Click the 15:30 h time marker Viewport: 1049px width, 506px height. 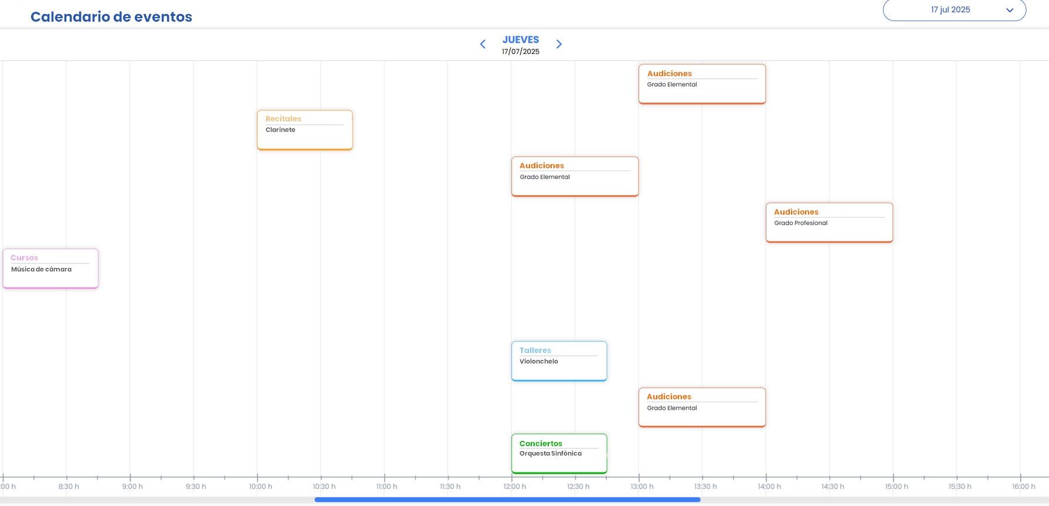(960, 487)
